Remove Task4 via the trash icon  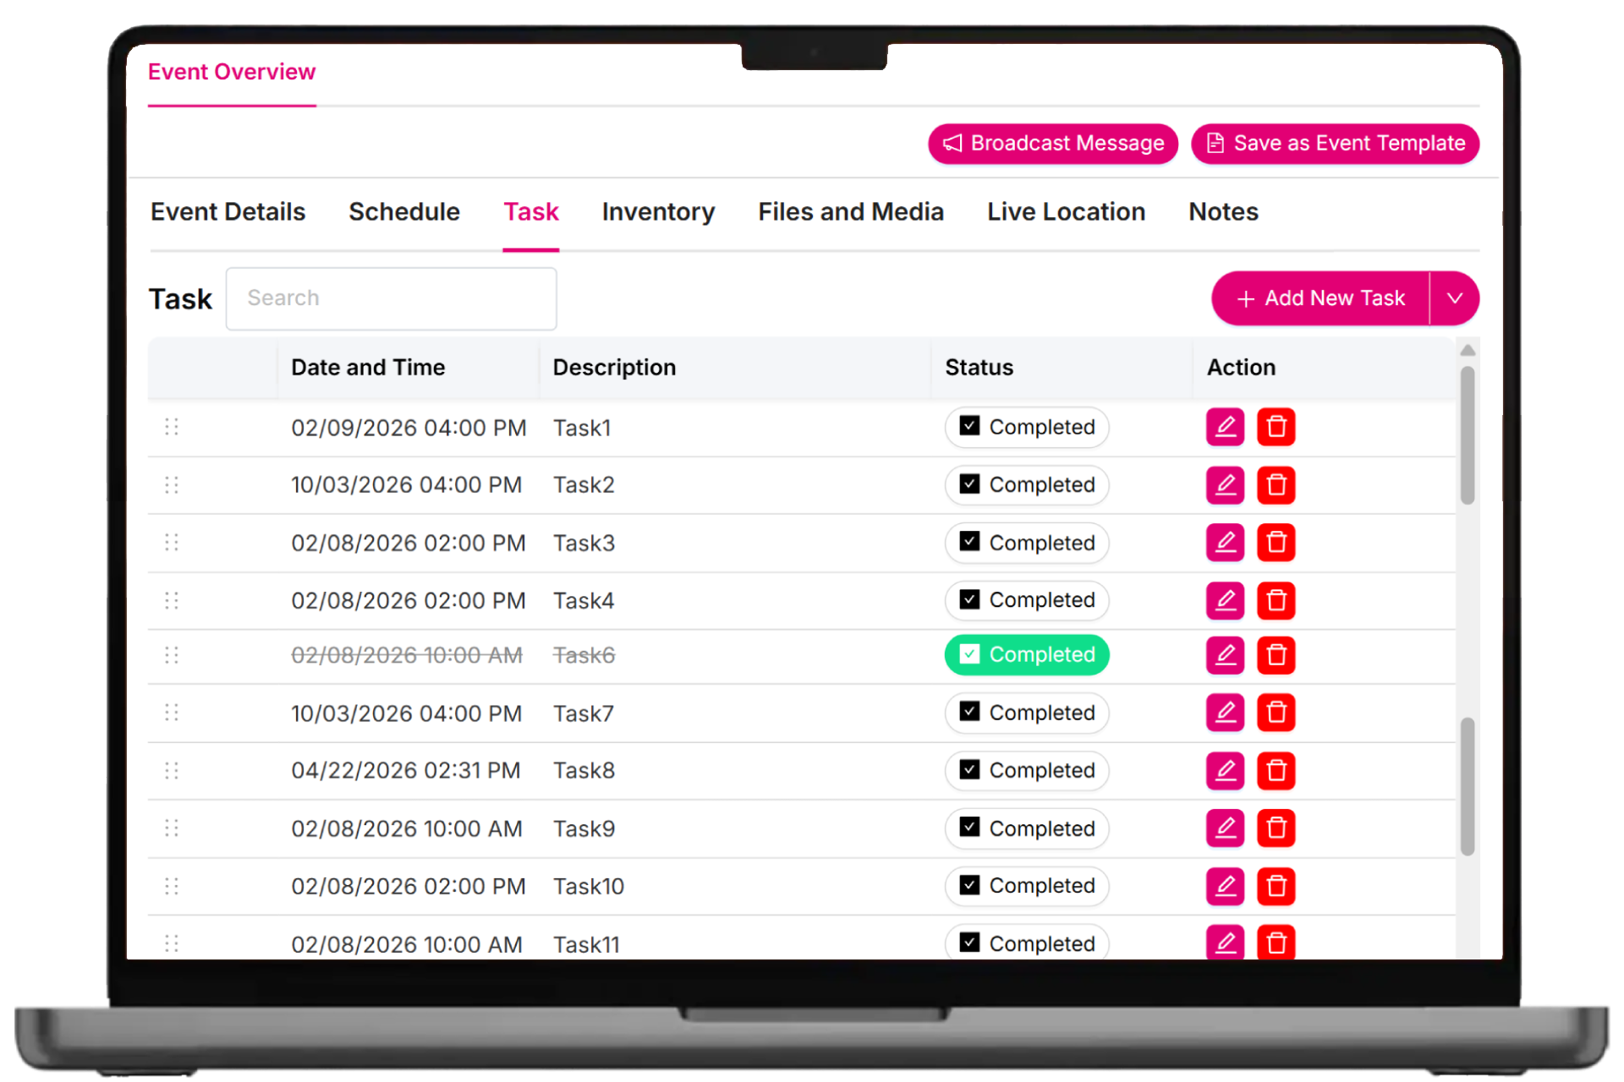click(x=1276, y=600)
